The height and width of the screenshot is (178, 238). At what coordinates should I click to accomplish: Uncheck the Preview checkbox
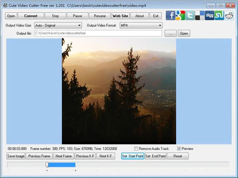tap(179, 149)
